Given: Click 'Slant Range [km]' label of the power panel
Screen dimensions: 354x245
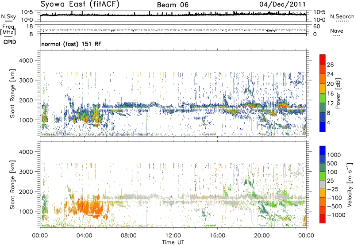Looking at the screenshot, I should pyautogui.click(x=12, y=93).
